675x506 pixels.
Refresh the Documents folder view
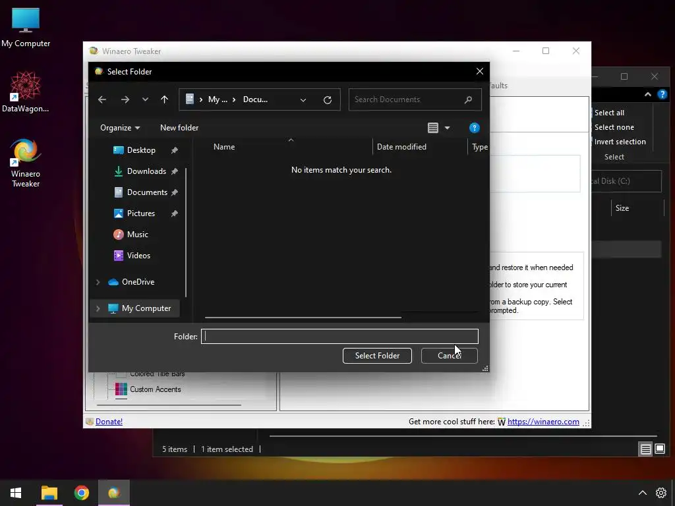tap(328, 100)
